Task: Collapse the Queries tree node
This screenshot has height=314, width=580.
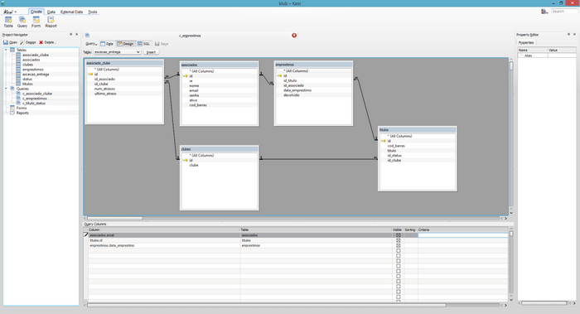Action: (6, 89)
